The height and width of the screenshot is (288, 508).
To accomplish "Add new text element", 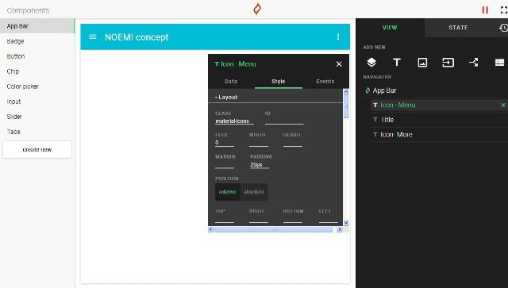I will (397, 62).
